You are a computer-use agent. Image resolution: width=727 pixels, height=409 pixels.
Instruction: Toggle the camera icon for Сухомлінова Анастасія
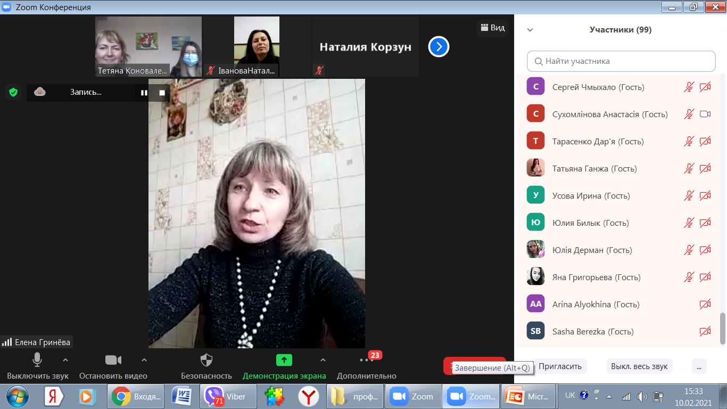705,114
